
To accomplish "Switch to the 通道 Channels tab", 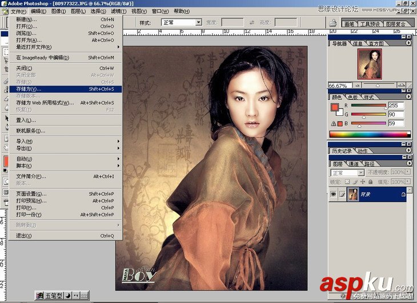I will pyautogui.click(x=354, y=164).
